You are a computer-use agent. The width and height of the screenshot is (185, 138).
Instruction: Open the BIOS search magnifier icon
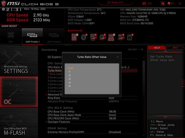point(163,4)
